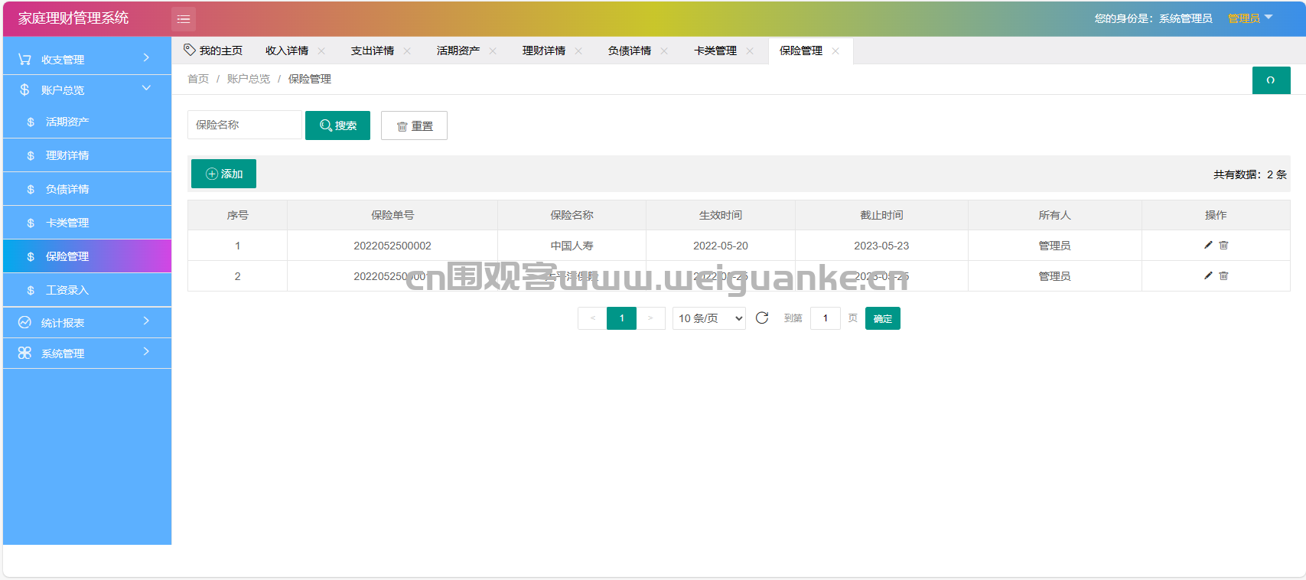
Task: Select 保险管理 in the sidebar
Action: click(x=87, y=256)
